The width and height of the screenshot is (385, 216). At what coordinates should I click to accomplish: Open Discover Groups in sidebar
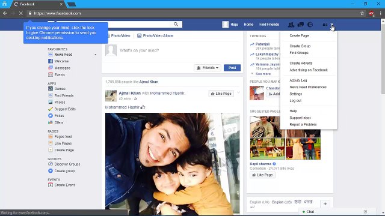click(x=67, y=164)
